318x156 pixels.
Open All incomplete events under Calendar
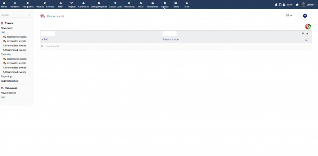14,68
